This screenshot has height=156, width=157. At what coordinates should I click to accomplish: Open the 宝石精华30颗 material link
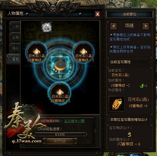[x=75, y=121]
